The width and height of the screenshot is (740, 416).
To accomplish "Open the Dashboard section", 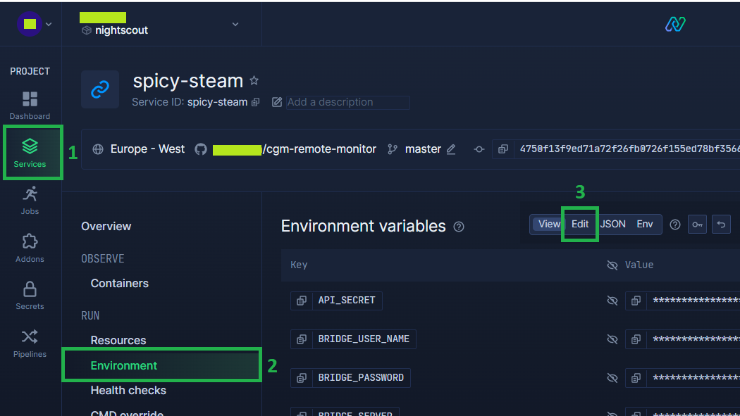I will (30, 106).
